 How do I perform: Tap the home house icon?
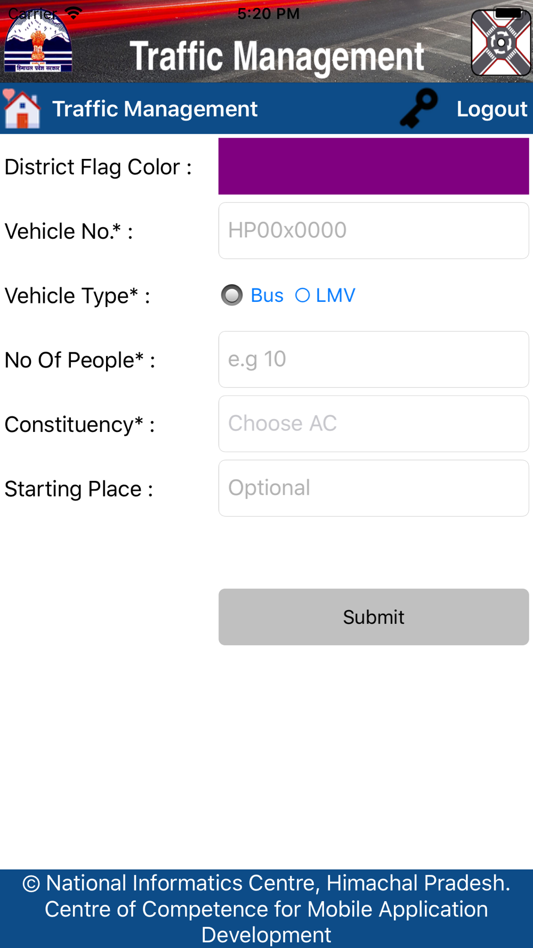(21, 109)
